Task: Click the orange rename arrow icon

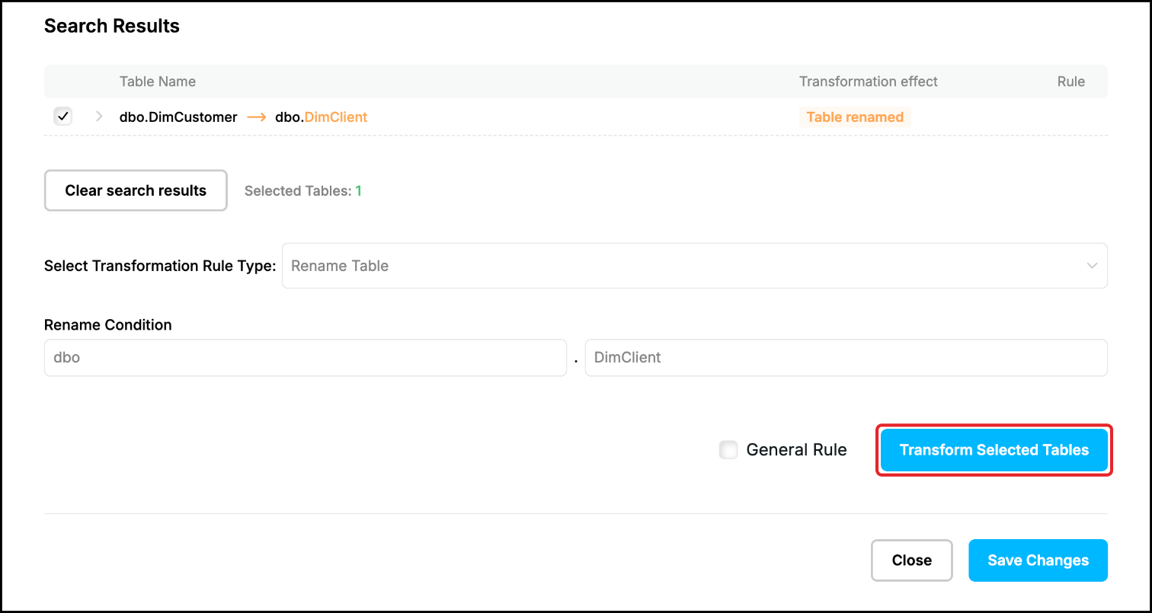Action: pyautogui.click(x=256, y=117)
